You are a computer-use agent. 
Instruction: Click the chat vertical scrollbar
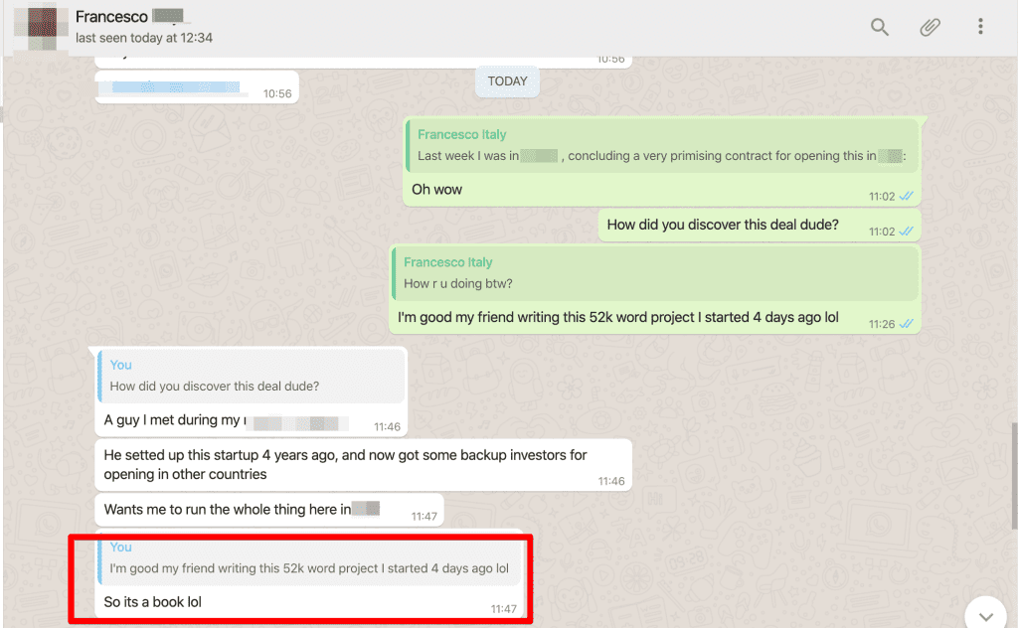[1013, 476]
